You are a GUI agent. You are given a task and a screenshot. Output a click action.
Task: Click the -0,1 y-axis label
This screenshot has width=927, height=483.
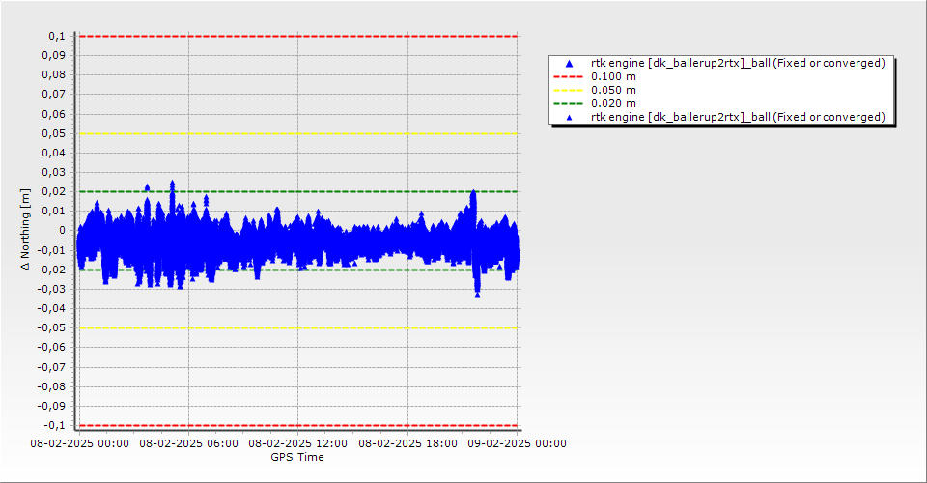coord(54,425)
